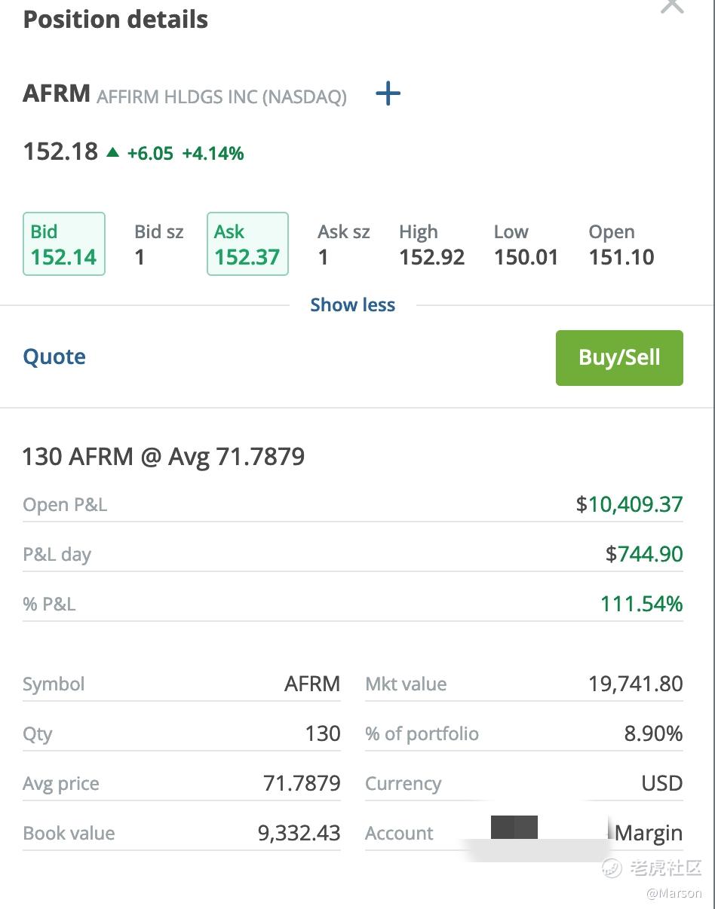Select the Book value 9,332.43
This screenshot has height=909, width=715.
(299, 833)
